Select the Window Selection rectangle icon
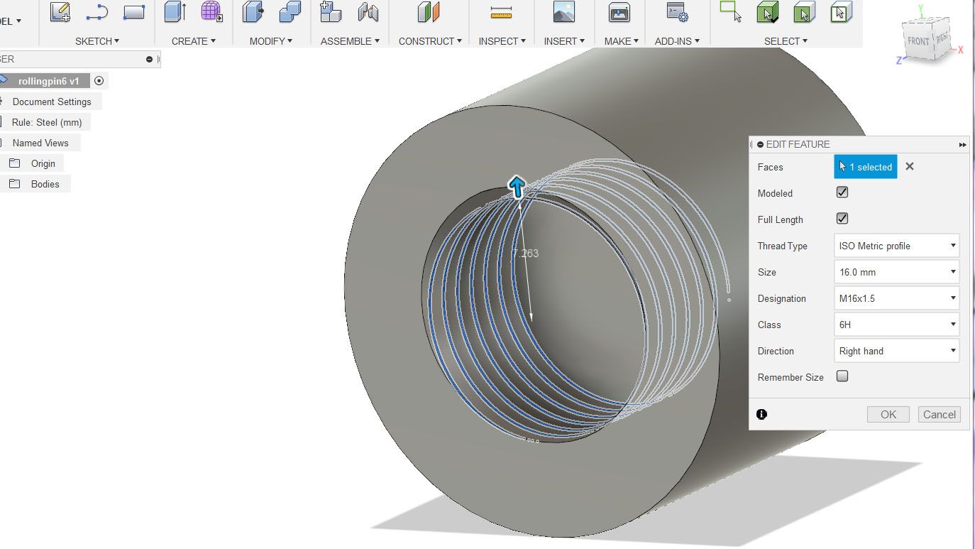The height and width of the screenshot is (549, 975). click(730, 11)
